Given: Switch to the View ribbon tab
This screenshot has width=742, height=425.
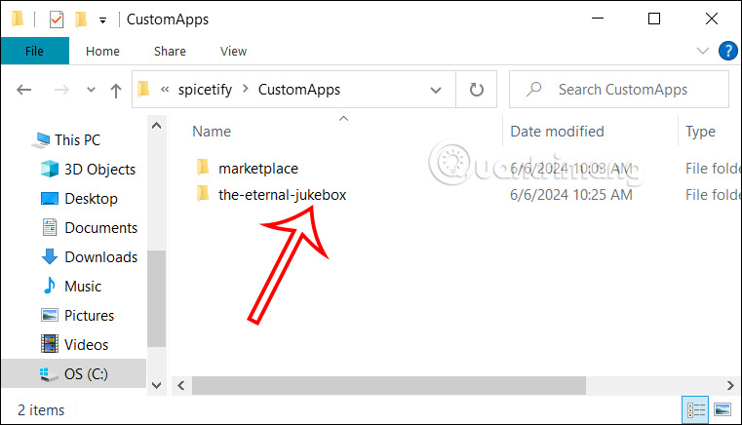Looking at the screenshot, I should click(x=233, y=51).
